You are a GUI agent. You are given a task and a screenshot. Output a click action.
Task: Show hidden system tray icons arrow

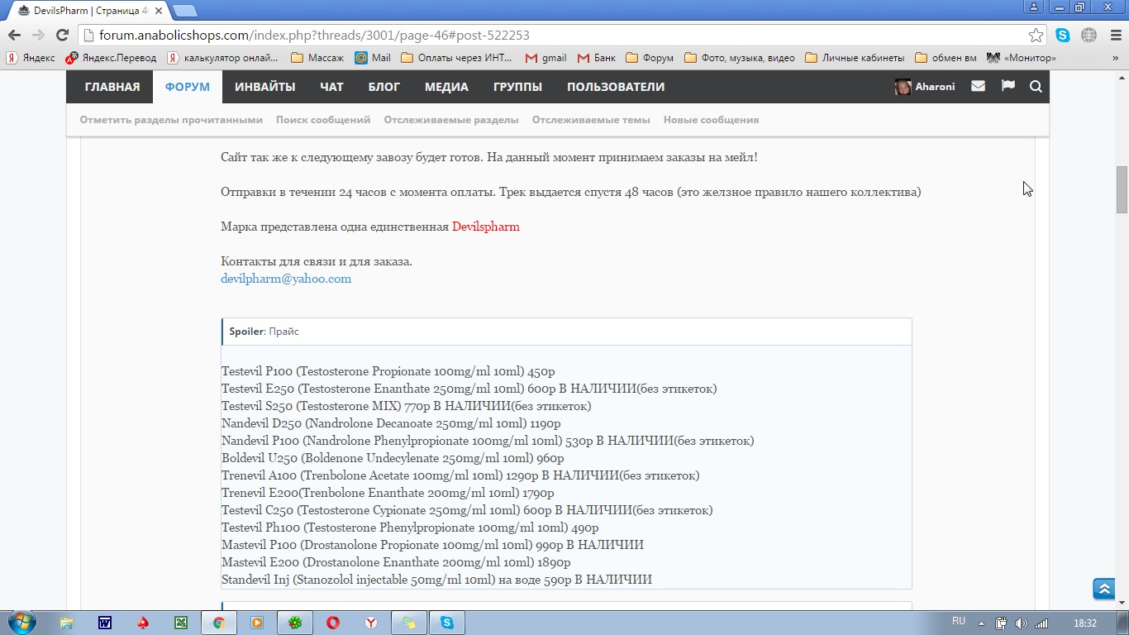point(982,623)
